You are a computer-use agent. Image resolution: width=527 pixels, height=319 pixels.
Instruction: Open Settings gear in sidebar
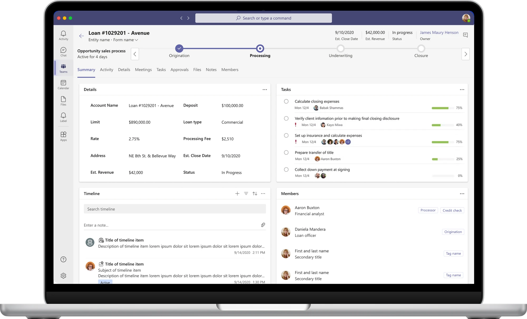(x=63, y=276)
